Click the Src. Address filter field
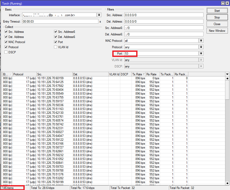This screenshot has width=230, height=190. coord(164,15)
